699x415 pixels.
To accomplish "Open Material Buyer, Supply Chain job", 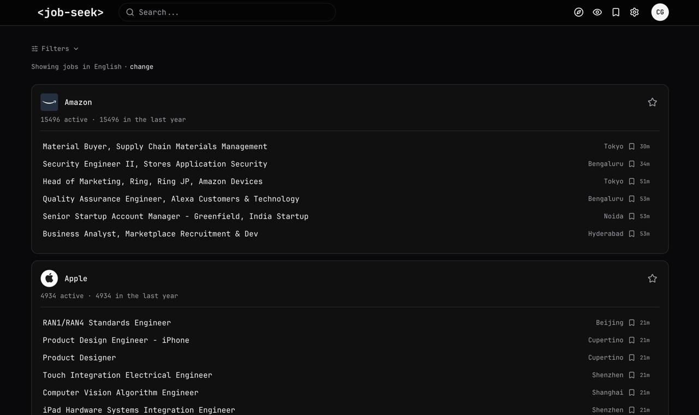I will click(155, 146).
